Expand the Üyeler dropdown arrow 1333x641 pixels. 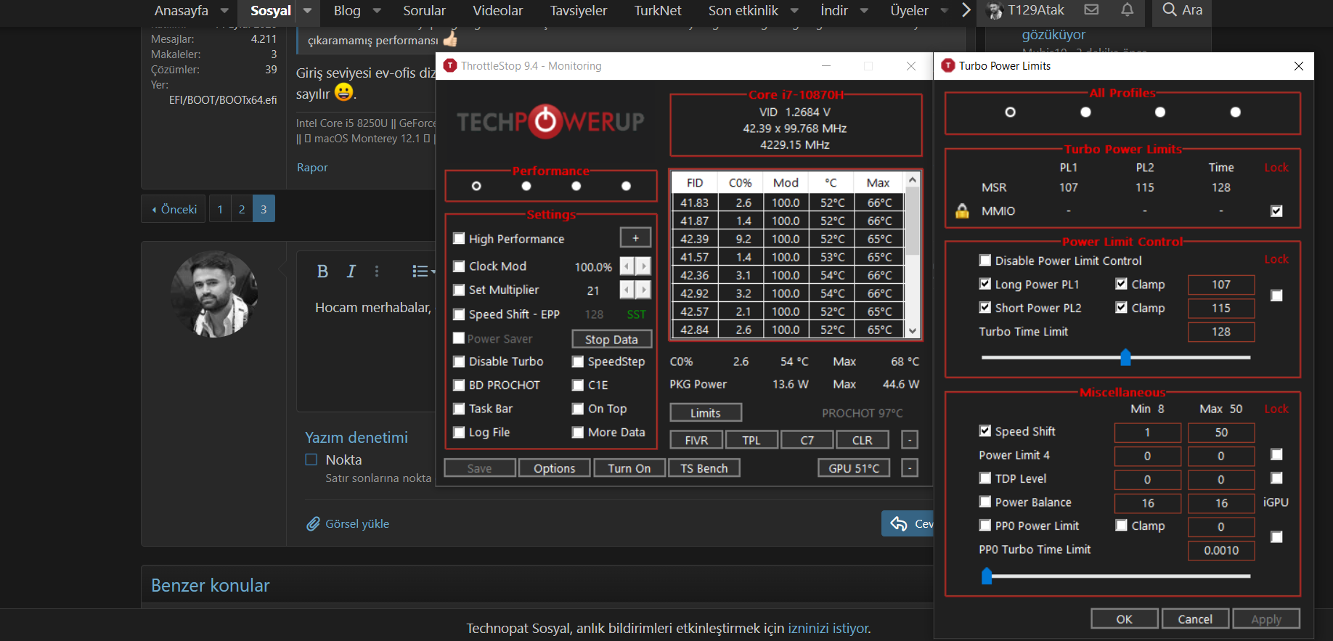point(945,11)
